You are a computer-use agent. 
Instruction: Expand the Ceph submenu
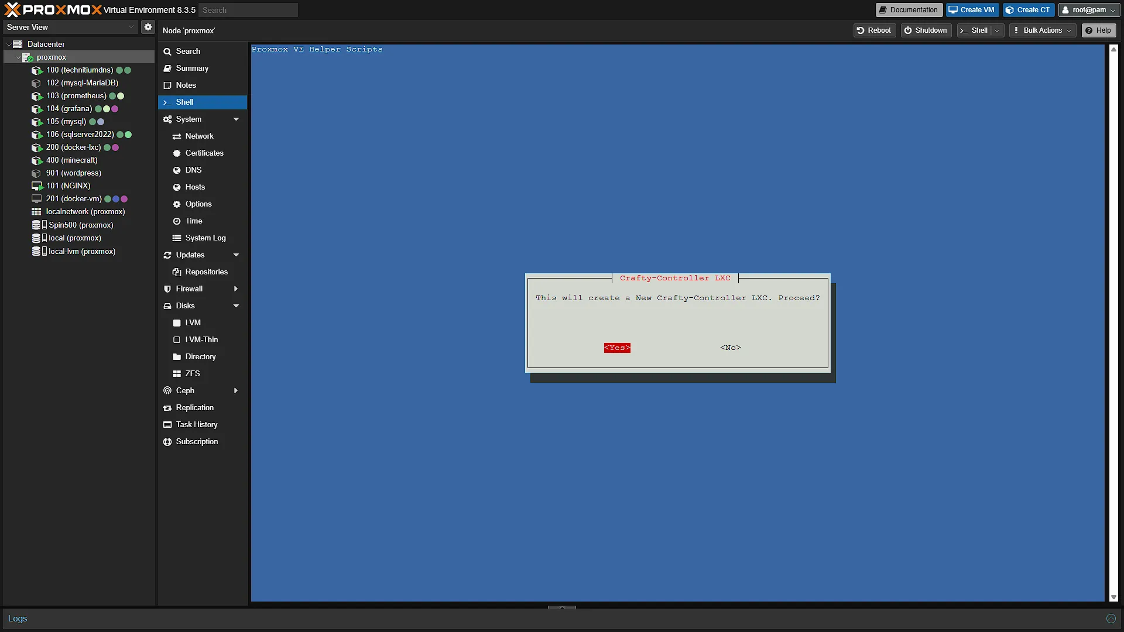(x=236, y=391)
